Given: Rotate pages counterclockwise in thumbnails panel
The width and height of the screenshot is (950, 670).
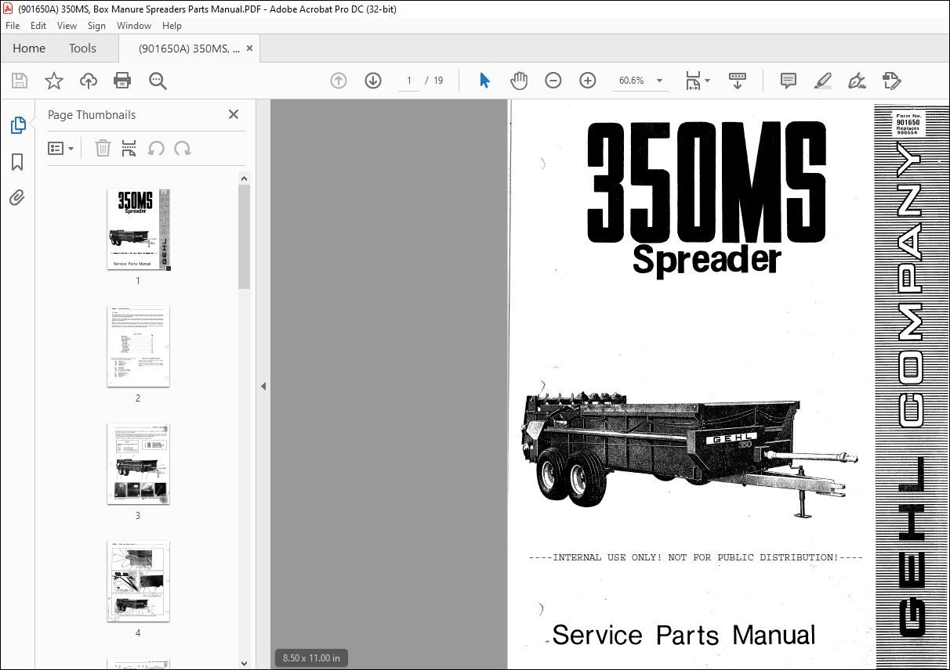Looking at the screenshot, I should [x=158, y=148].
